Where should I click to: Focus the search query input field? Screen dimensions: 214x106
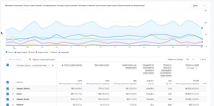pos(45,60)
